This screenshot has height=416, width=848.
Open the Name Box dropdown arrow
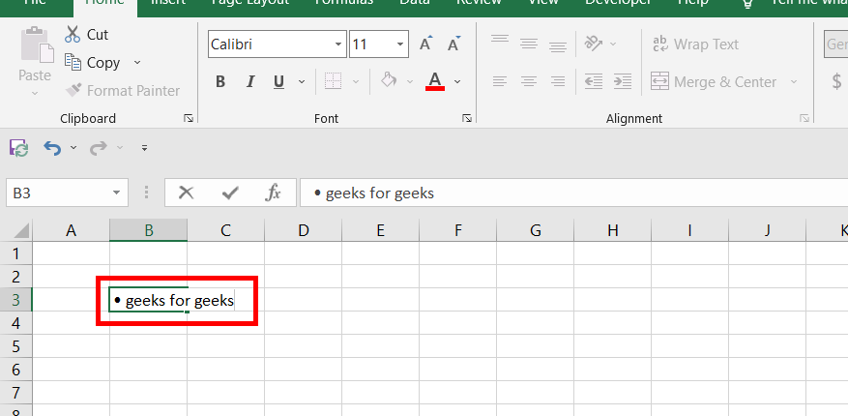117,193
